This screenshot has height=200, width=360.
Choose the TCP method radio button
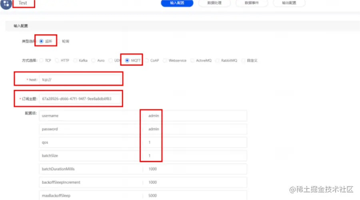tap(41, 60)
